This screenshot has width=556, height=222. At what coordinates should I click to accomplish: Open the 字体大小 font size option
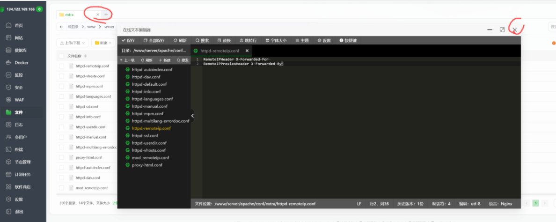(276, 40)
